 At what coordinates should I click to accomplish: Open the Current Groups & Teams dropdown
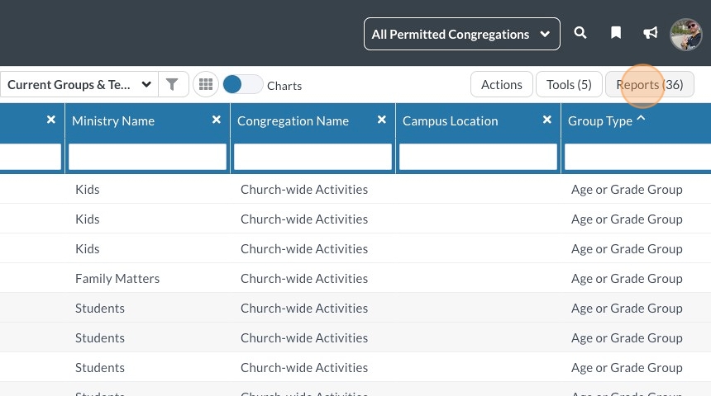[79, 84]
